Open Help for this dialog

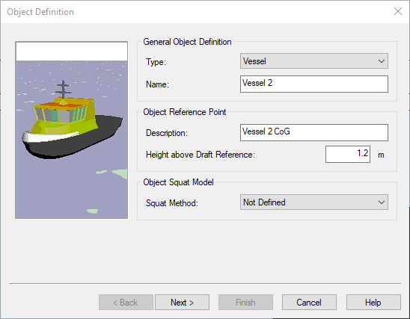pyautogui.click(x=373, y=303)
